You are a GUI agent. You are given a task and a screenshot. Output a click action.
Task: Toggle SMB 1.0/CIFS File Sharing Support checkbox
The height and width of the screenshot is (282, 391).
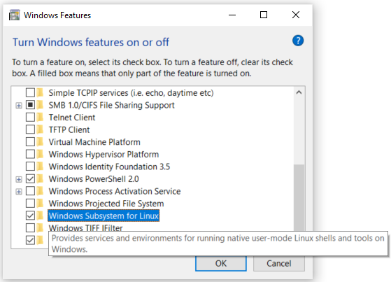tap(30, 105)
